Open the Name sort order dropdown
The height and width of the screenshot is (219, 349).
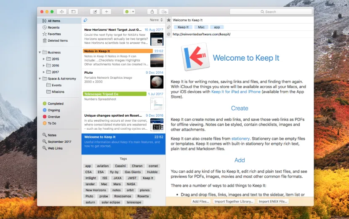[x=156, y=20]
